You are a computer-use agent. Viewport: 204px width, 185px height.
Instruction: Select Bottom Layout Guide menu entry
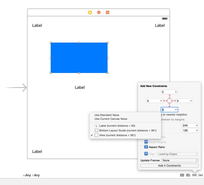(125, 130)
